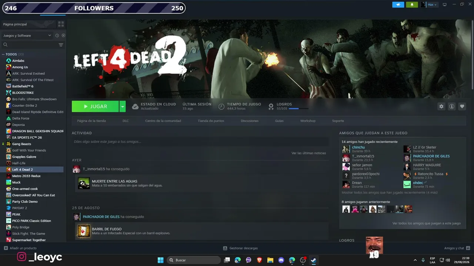Open the Guías tab
The image size is (474, 266).
[279, 121]
